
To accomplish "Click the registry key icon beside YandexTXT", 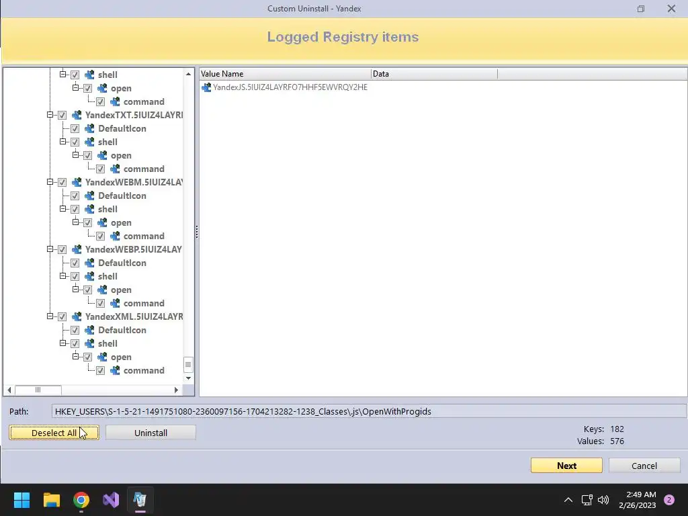I will pos(77,115).
